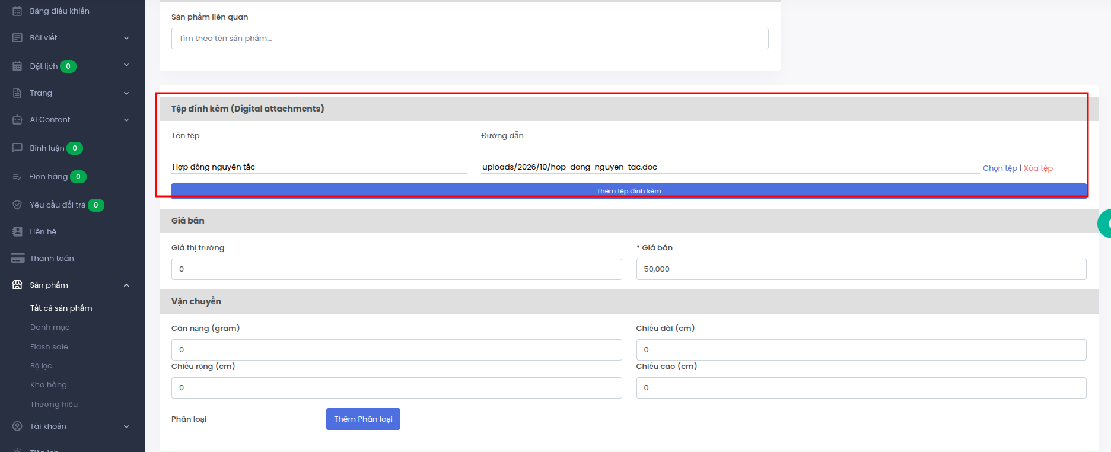Screen dimensions: 1111x452
Task: Click the Xóa tệp link
Action: click(1038, 168)
